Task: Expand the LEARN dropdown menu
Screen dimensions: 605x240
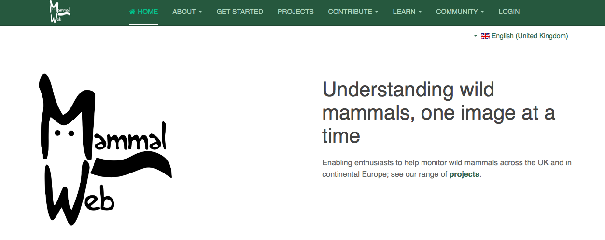Action: [x=408, y=12]
